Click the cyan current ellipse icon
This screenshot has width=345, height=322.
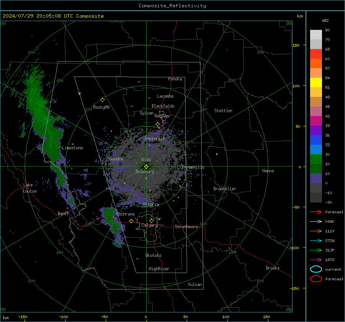[x=316, y=269]
